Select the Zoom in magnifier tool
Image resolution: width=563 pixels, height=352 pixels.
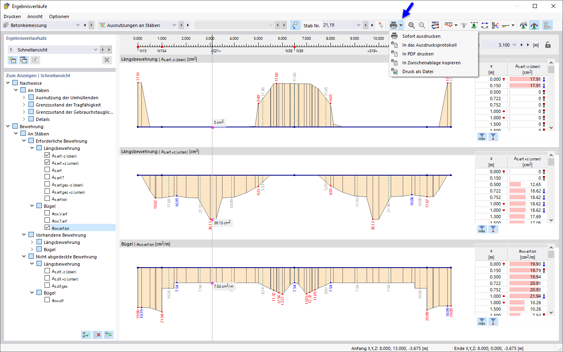tap(412, 25)
